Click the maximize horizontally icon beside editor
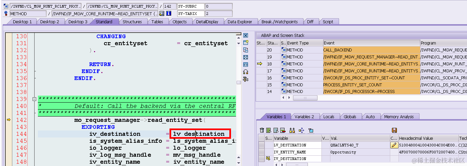 click(246, 65)
